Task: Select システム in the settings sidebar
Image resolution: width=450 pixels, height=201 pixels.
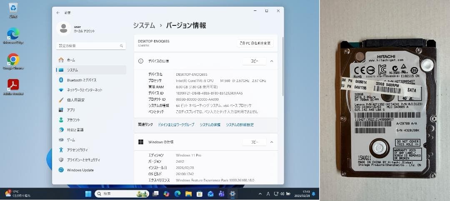Action: point(91,70)
